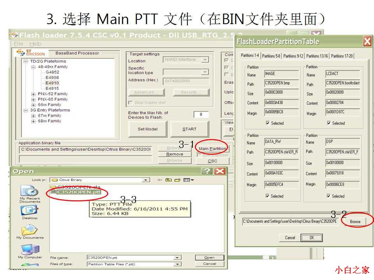Viewport: 374px width, 280px height.
Task: Open the Location NAND Interface dropdown
Action: (205, 59)
